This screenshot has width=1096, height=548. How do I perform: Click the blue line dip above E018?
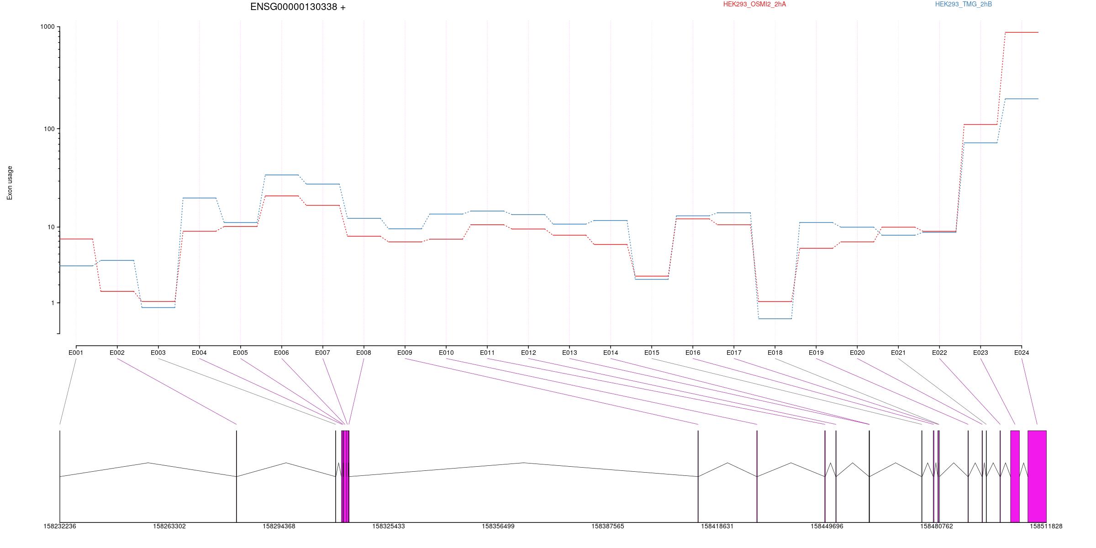(775, 318)
